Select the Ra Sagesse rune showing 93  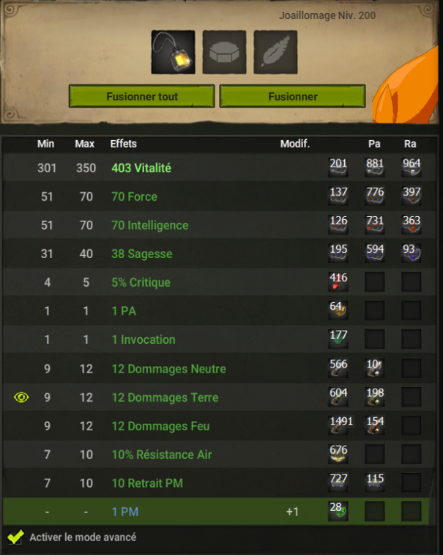point(412,254)
